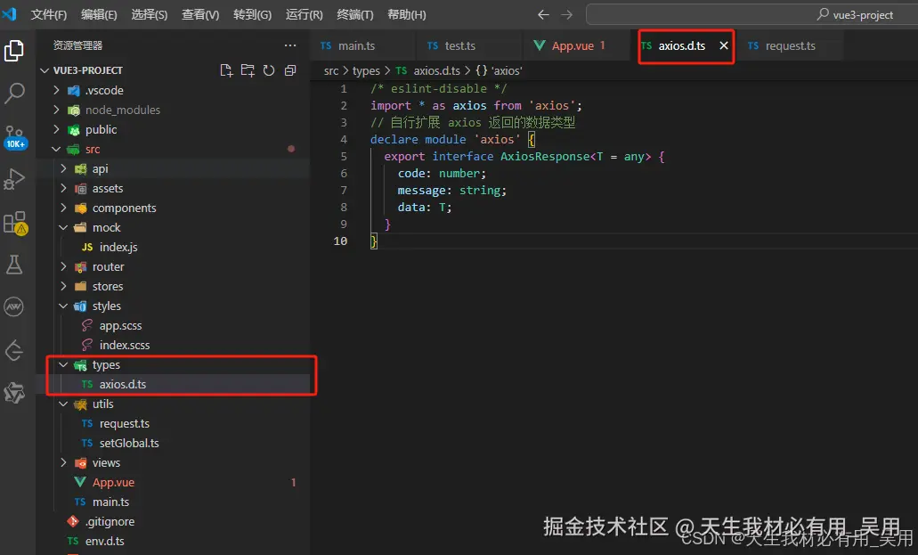Open the Extensions panel with warning badge
Image resolution: width=918 pixels, height=555 pixels.
point(15,221)
